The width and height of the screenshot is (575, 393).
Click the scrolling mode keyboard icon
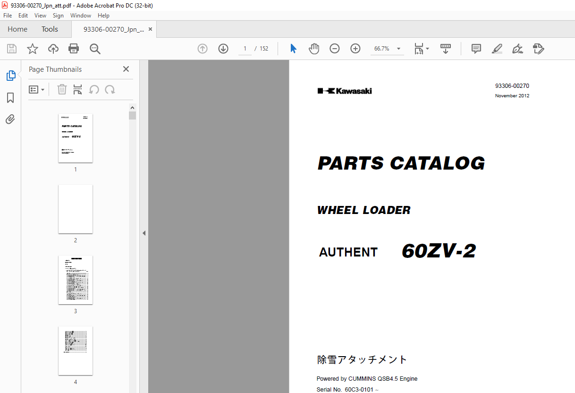[x=446, y=49]
